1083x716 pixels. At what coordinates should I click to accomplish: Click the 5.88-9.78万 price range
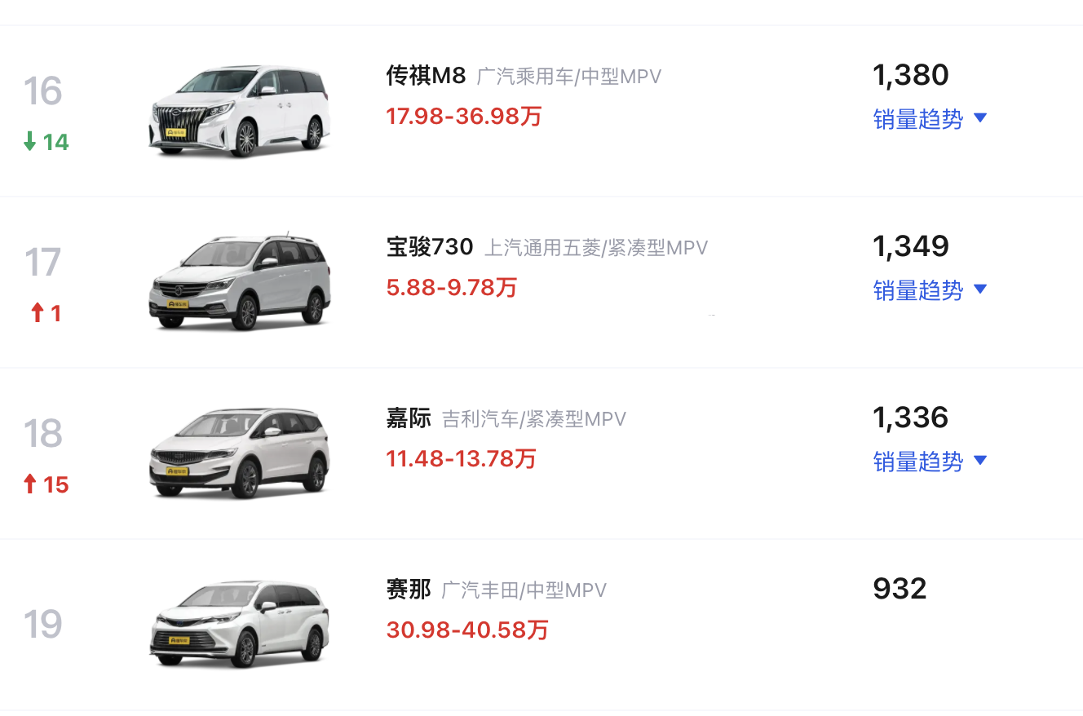coord(452,288)
